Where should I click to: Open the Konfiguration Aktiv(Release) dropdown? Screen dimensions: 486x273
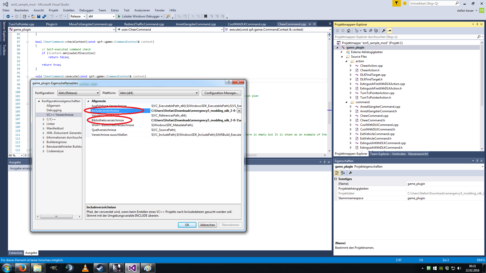coord(79,93)
